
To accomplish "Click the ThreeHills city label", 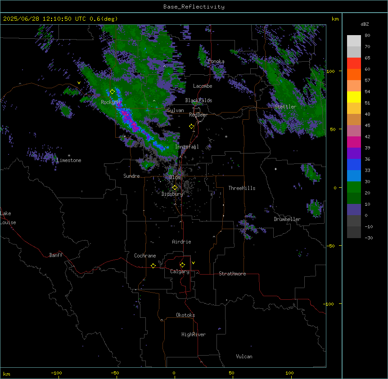I will (x=242, y=188).
